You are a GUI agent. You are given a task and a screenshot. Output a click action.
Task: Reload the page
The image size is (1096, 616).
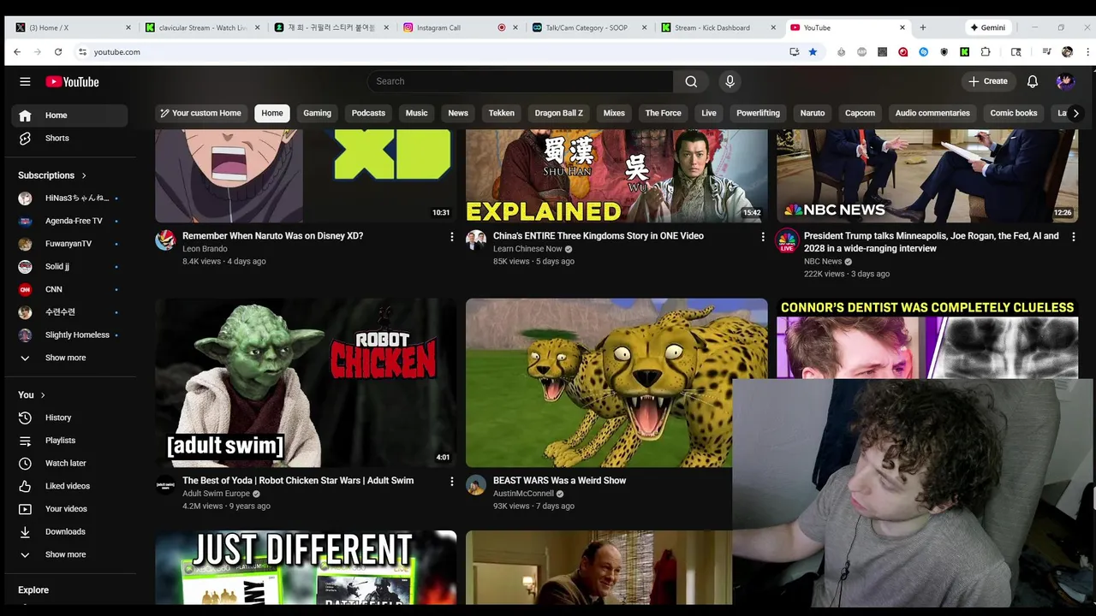click(x=58, y=52)
